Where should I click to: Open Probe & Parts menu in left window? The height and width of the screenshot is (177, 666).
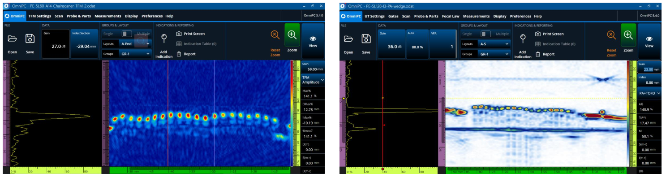pos(79,16)
